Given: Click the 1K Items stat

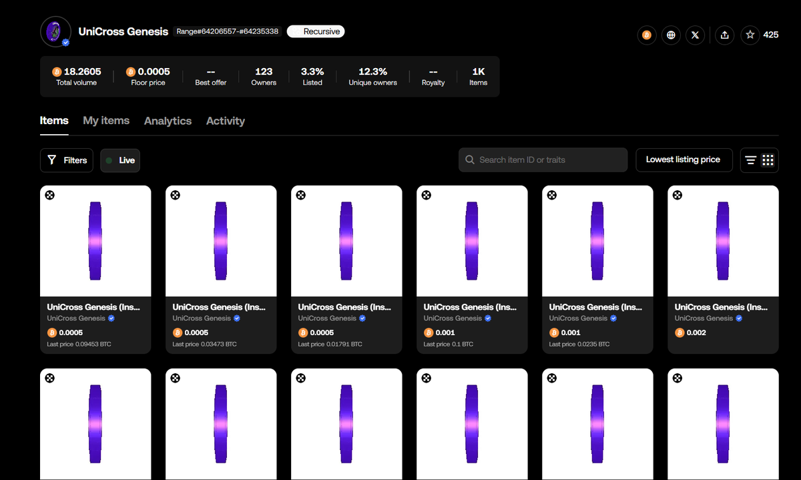Looking at the screenshot, I should [x=478, y=76].
